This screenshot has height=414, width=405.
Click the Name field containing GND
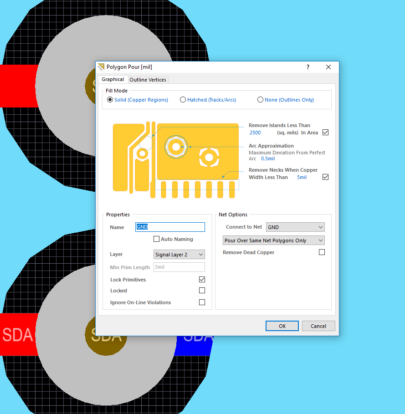170,227
